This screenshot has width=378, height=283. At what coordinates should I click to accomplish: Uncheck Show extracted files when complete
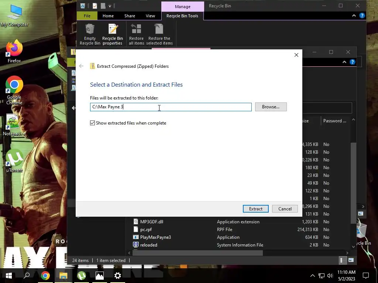[x=92, y=123]
